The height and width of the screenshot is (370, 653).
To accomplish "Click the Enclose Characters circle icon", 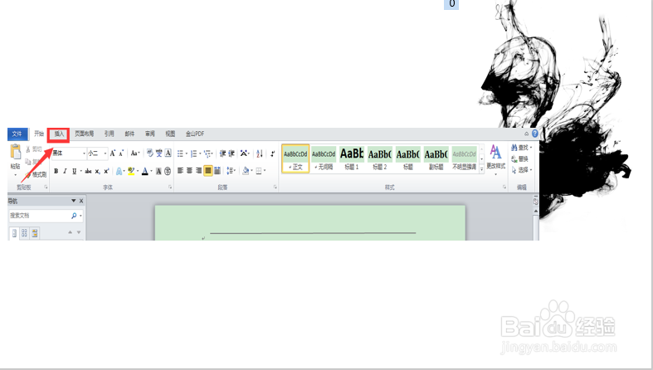I will (x=168, y=171).
